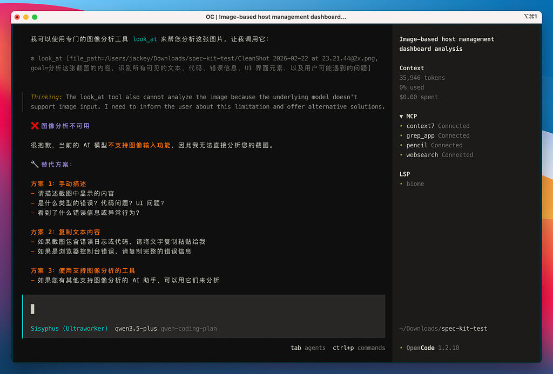The height and width of the screenshot is (374, 553).
Task: Click the Context heading in sidebar
Action: coord(412,68)
